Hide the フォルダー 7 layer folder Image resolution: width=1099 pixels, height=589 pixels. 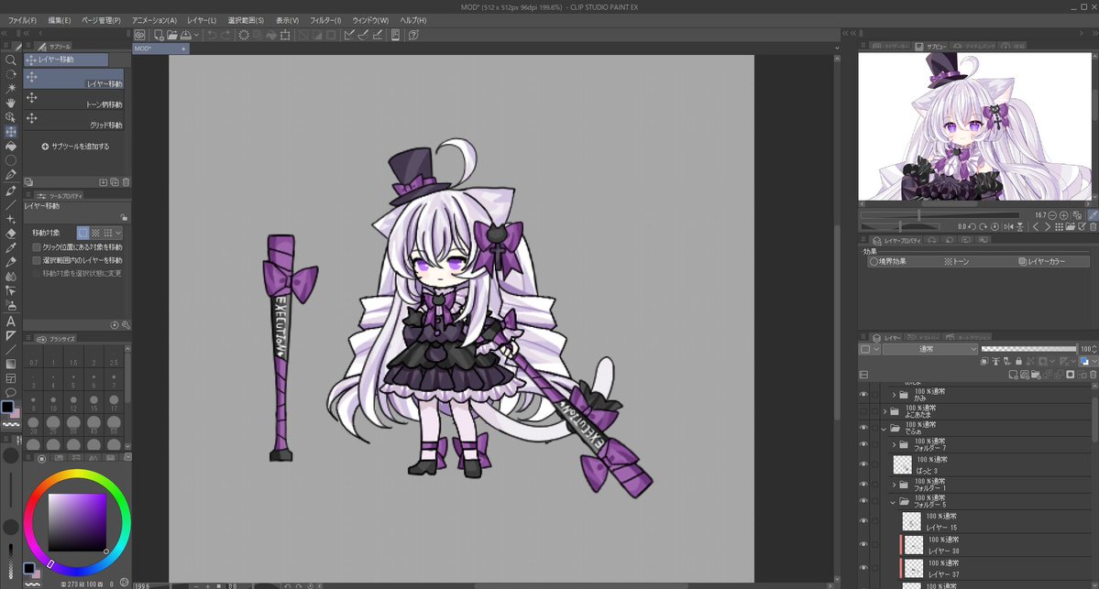[x=863, y=444]
